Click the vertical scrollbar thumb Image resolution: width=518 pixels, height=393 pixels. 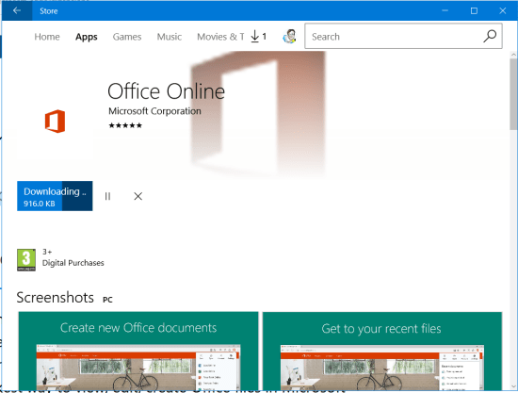513,94
